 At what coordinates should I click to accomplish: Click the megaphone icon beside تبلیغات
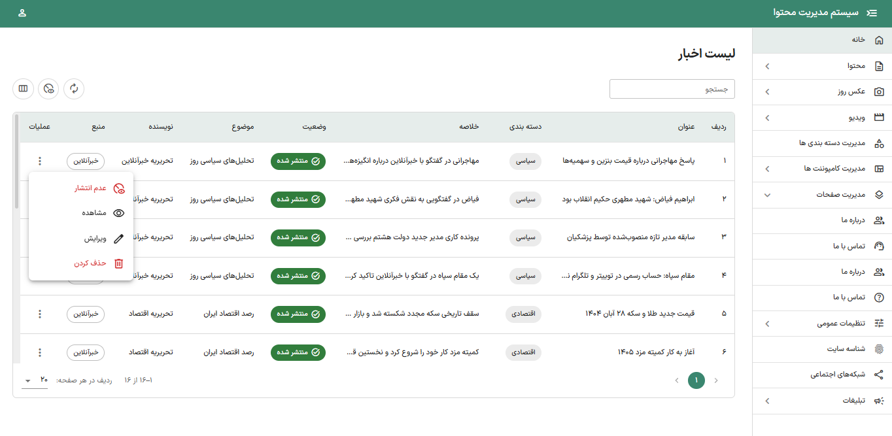pos(880,401)
